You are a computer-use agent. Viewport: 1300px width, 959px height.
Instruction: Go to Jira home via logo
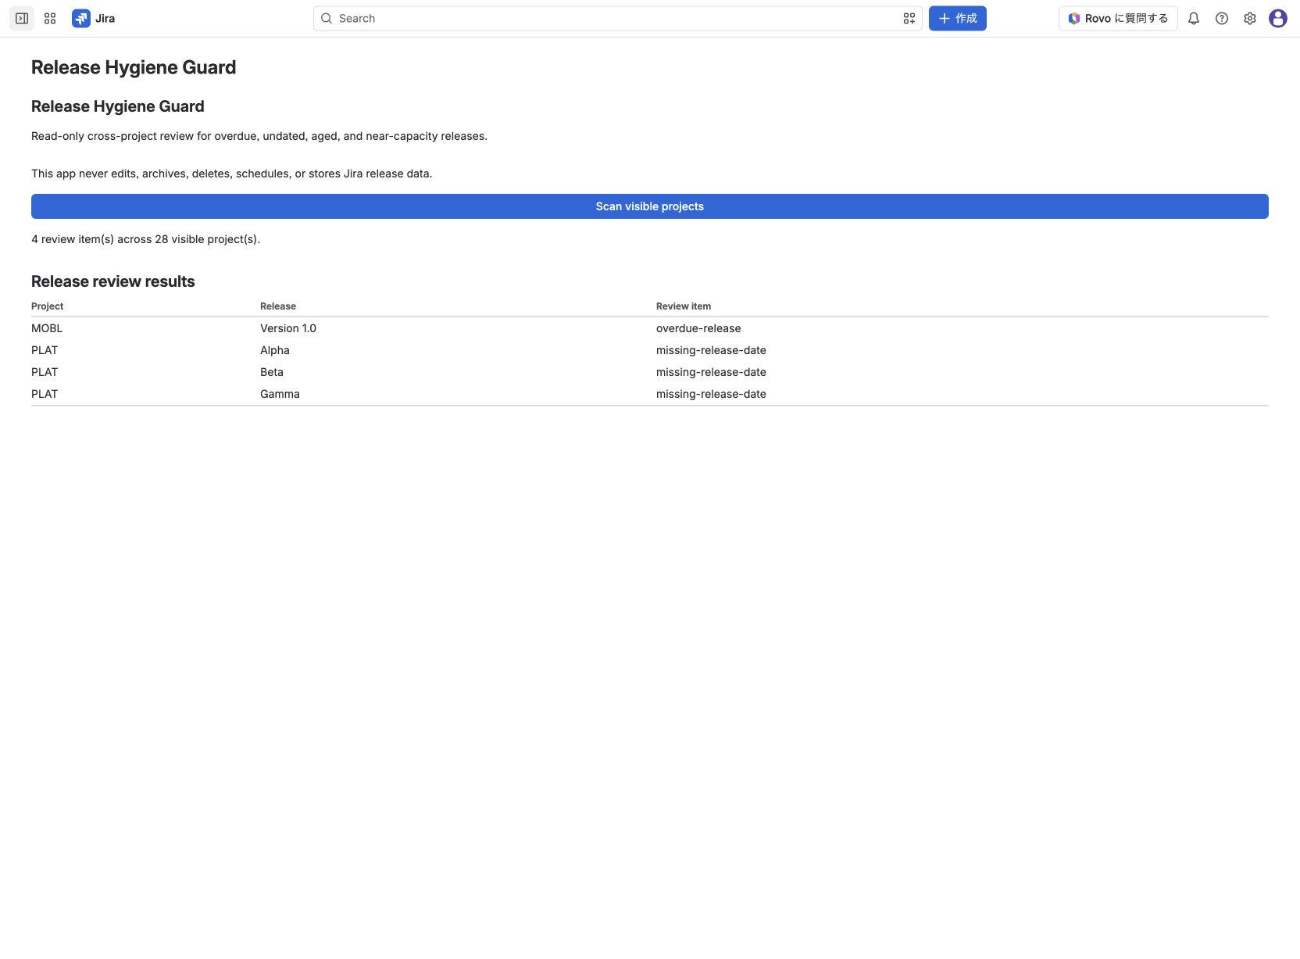(x=93, y=18)
